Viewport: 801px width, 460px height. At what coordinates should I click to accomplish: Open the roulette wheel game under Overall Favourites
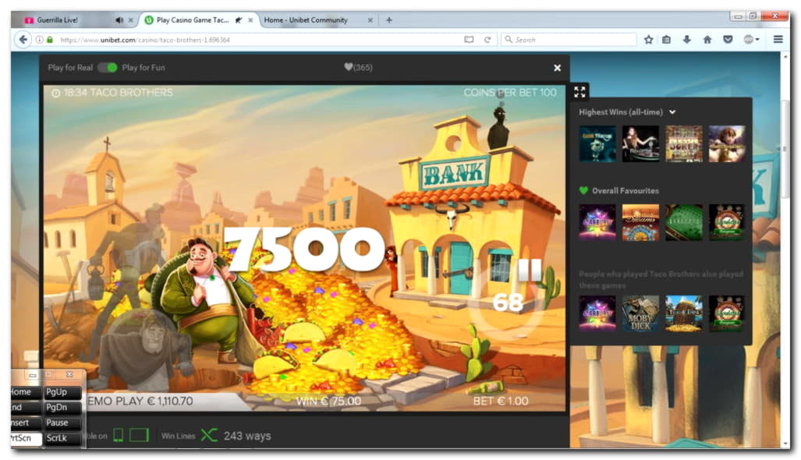click(x=727, y=223)
